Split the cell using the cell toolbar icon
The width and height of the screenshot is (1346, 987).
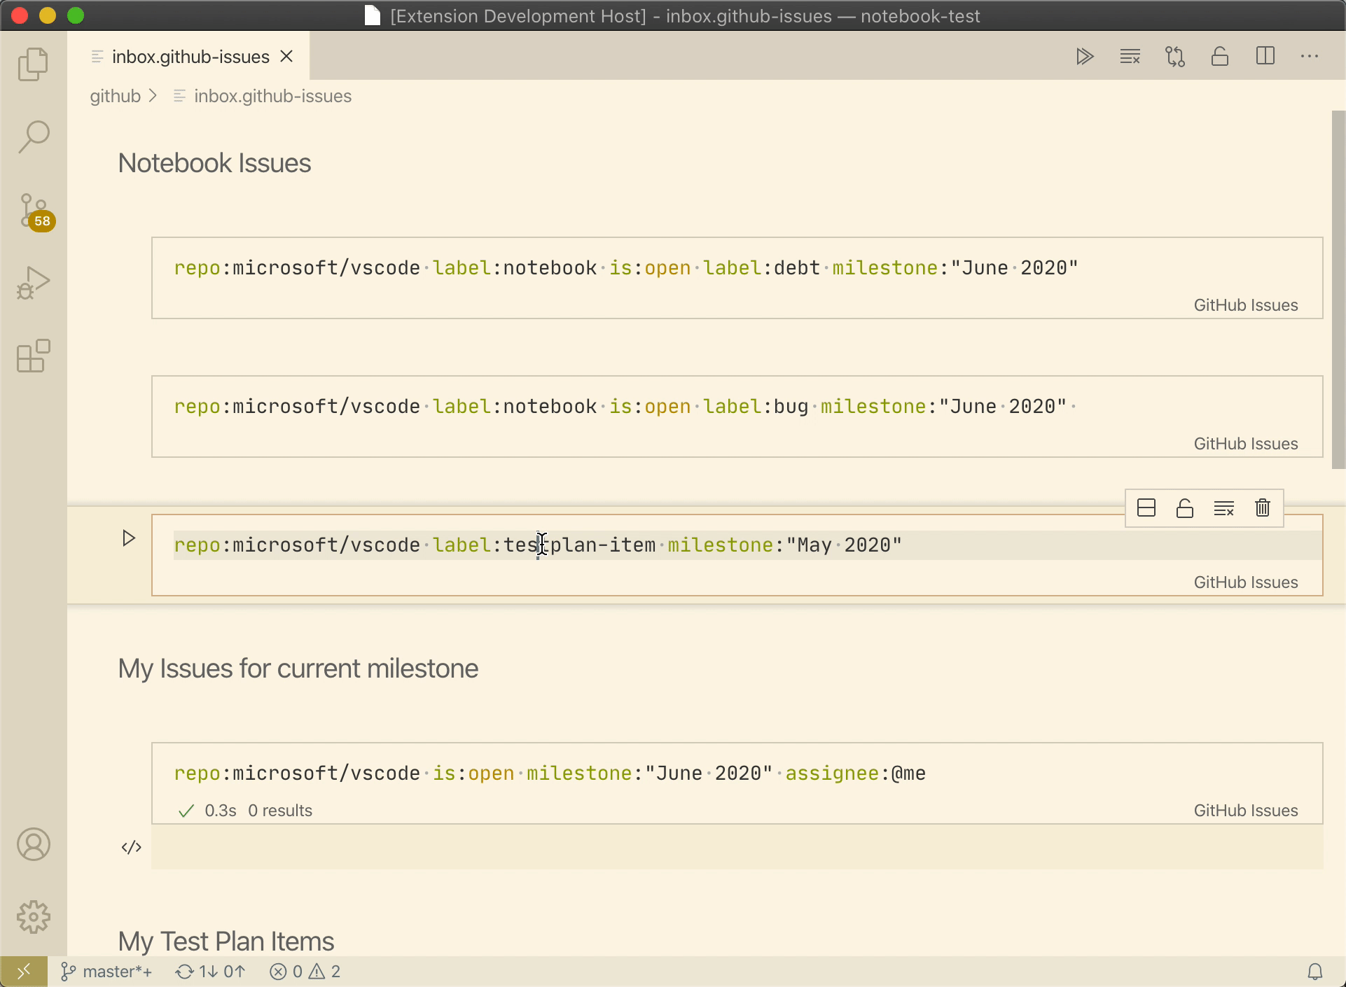(1146, 507)
